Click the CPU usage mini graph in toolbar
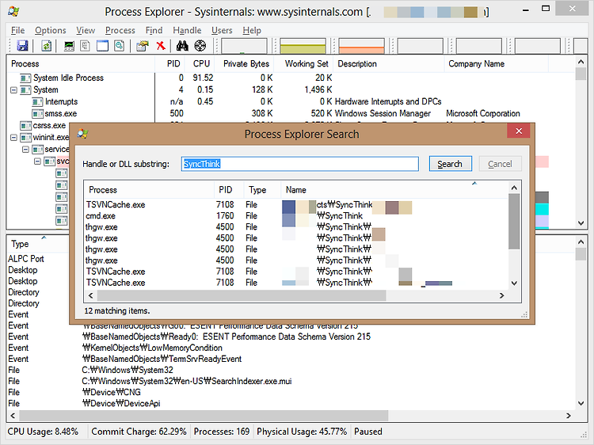 [245, 46]
